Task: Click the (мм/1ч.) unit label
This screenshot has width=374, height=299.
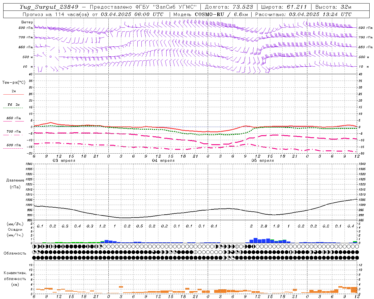Action: click(x=15, y=235)
